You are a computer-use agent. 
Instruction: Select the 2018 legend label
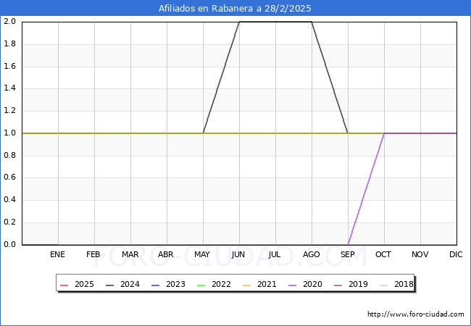pyautogui.click(x=404, y=284)
